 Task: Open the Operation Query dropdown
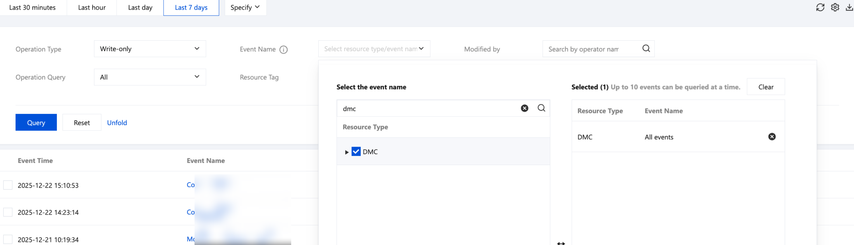150,77
